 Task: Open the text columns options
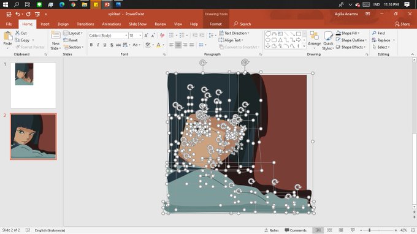(202, 45)
